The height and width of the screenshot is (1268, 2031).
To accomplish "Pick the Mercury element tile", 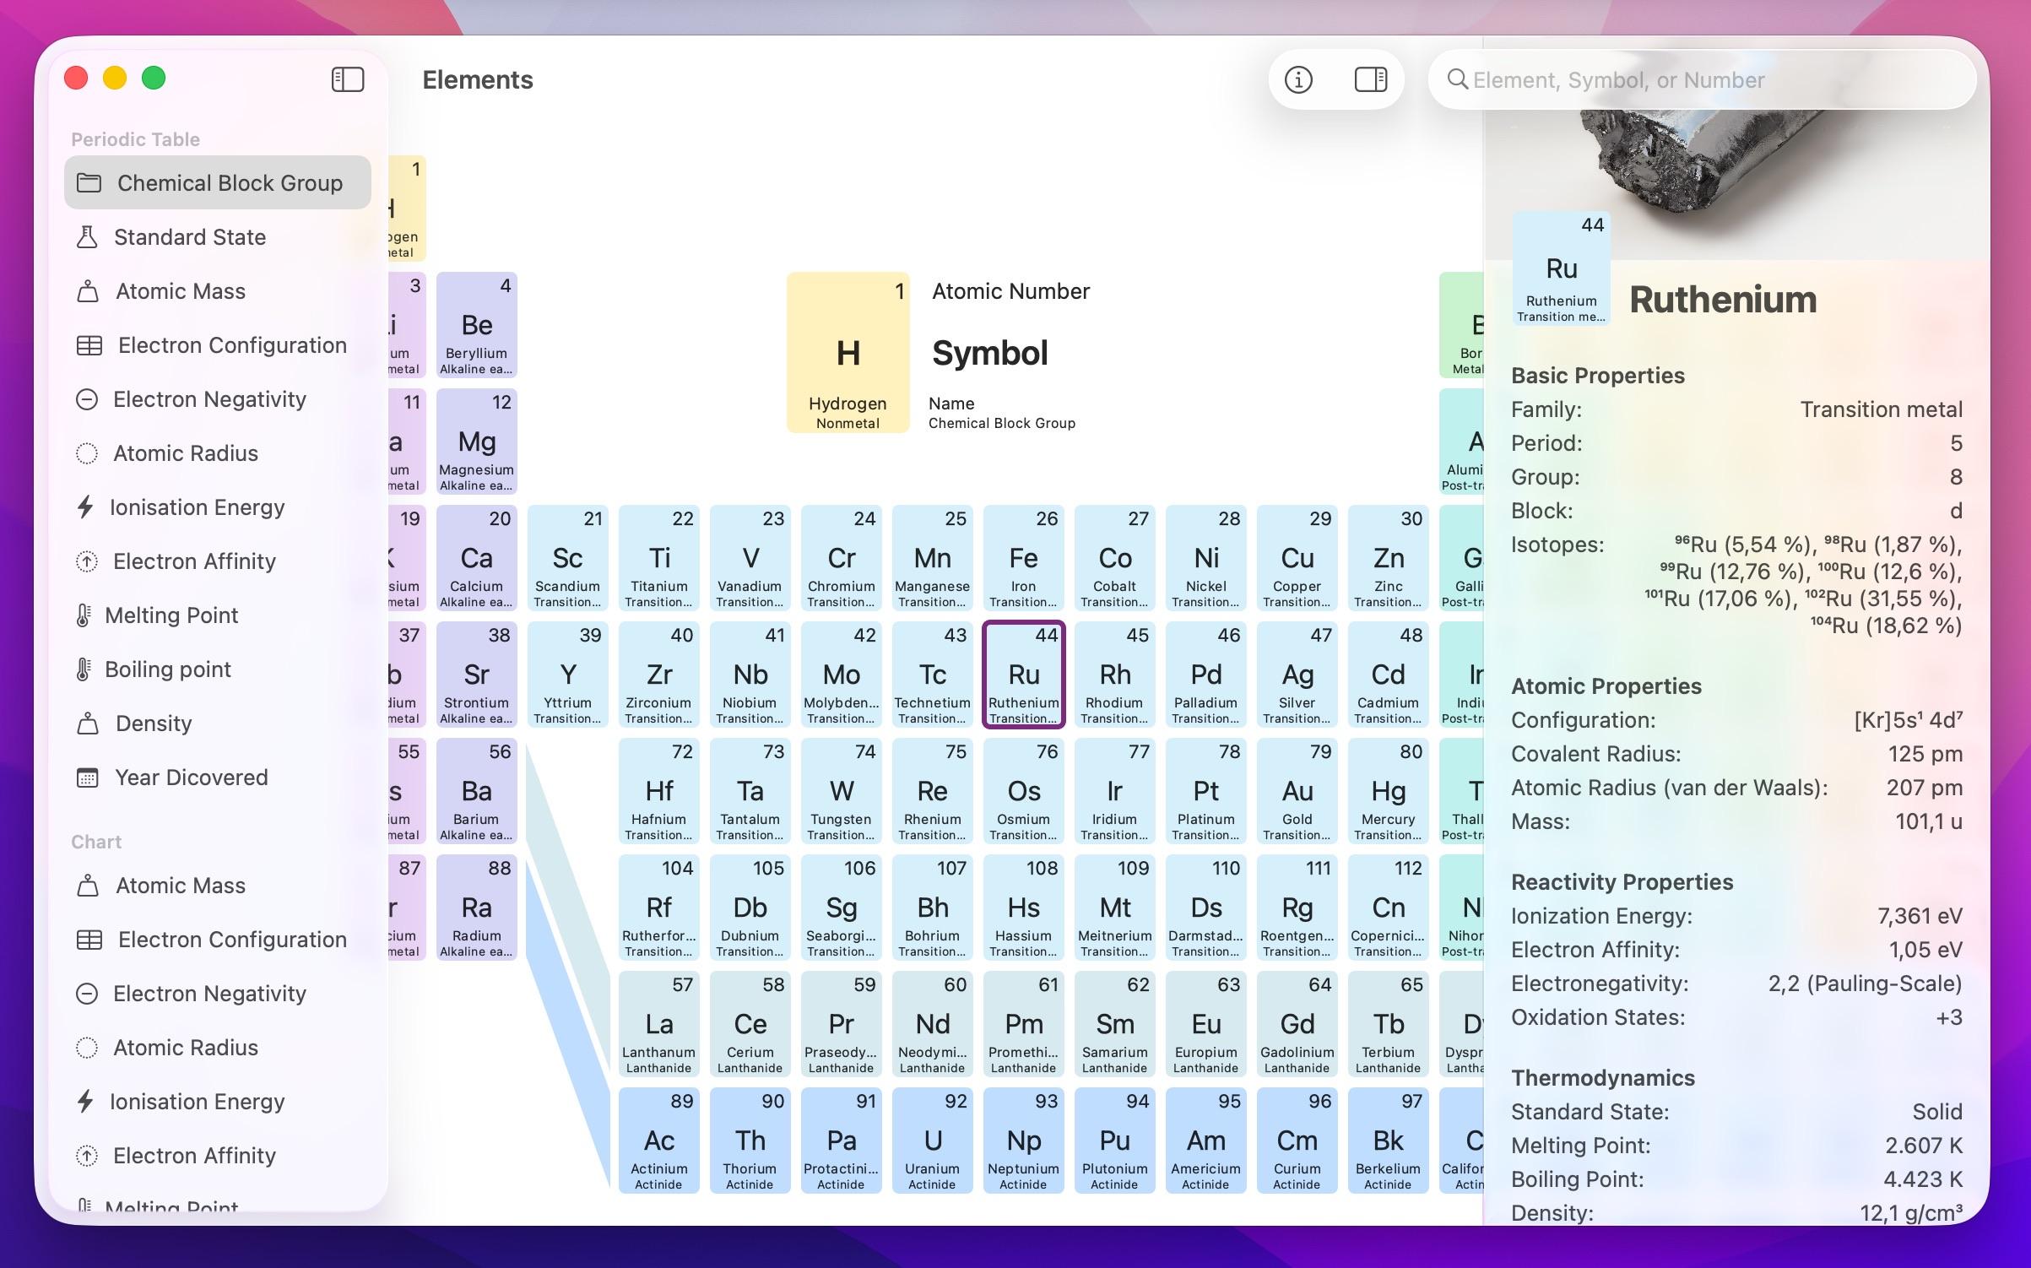I will click(x=1389, y=790).
